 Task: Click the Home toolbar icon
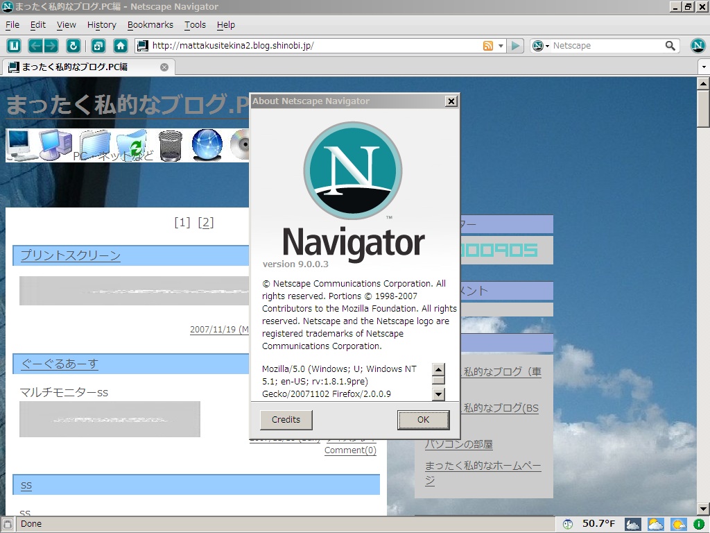click(x=121, y=46)
